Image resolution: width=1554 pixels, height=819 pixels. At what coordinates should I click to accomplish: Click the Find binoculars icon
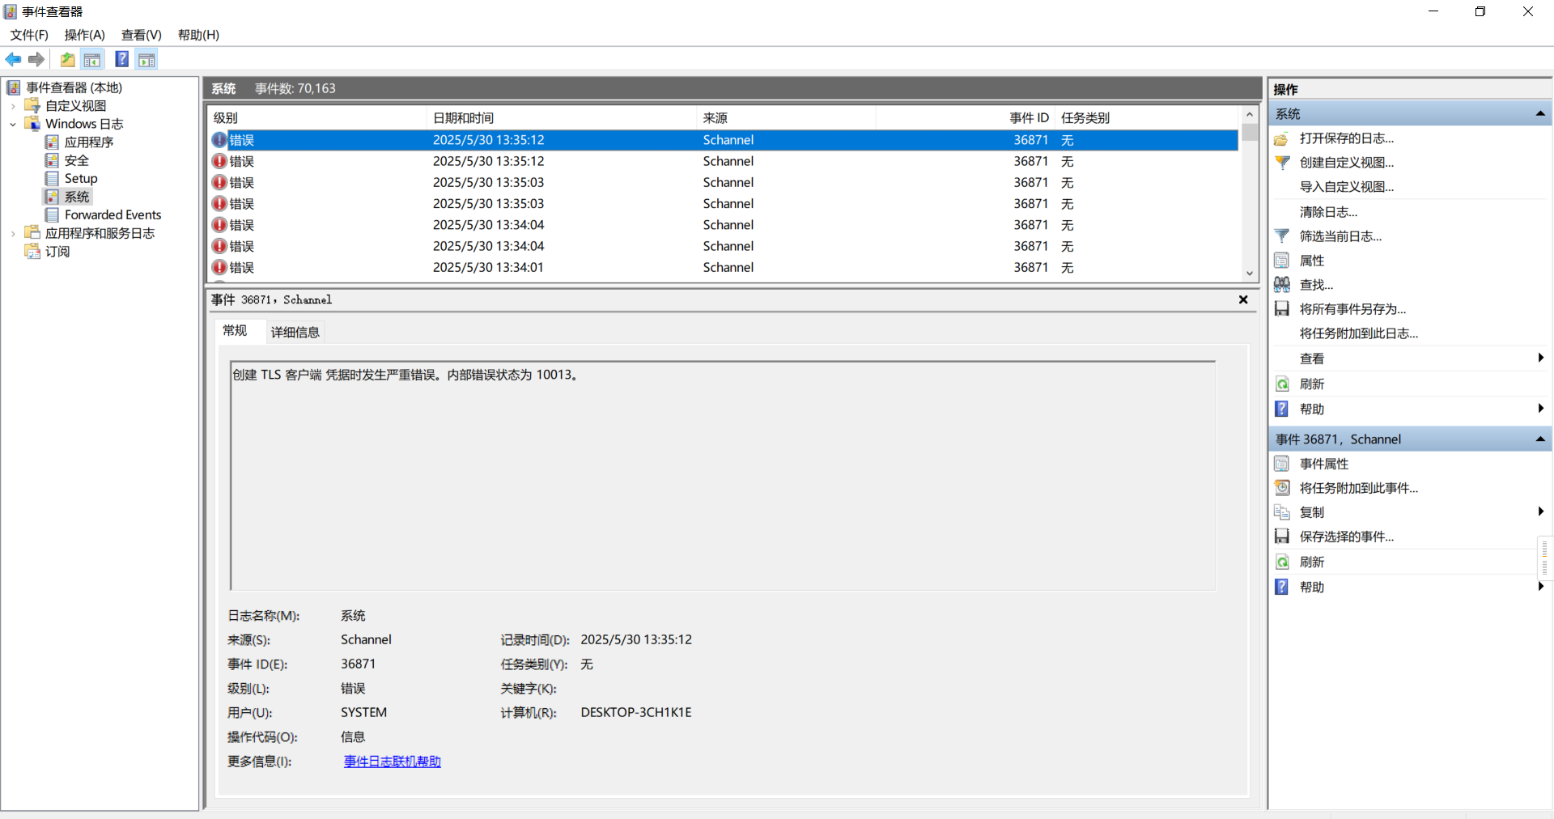click(x=1282, y=285)
